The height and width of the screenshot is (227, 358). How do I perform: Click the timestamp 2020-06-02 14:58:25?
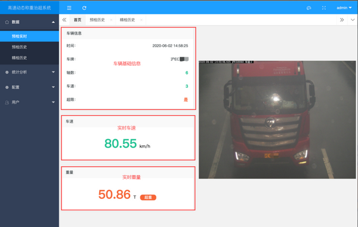coord(170,46)
